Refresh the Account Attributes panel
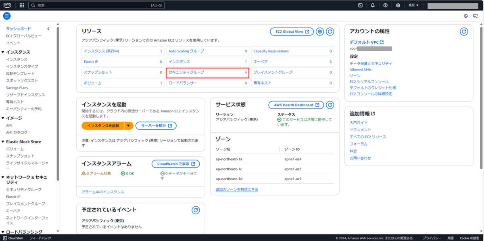 point(464,31)
